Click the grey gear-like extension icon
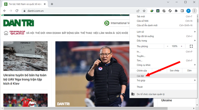Image resolution: width=199 pixels, height=110 pixels. pyautogui.click(x=164, y=11)
